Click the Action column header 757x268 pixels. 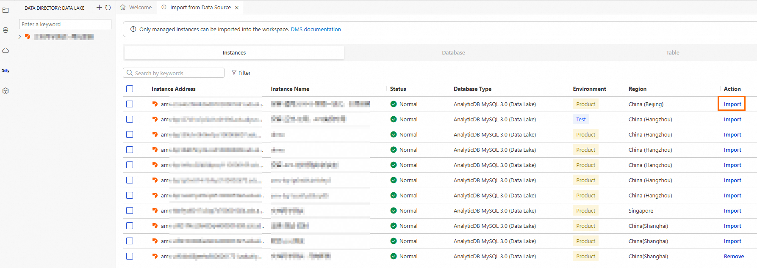(732, 89)
